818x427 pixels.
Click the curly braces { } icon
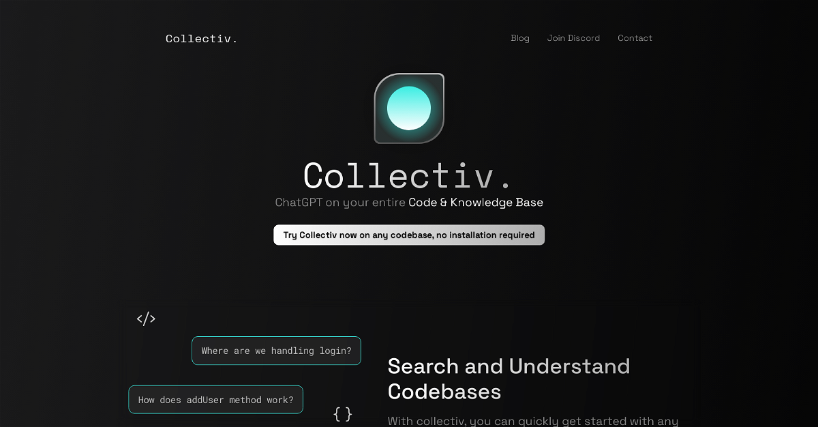pos(343,413)
